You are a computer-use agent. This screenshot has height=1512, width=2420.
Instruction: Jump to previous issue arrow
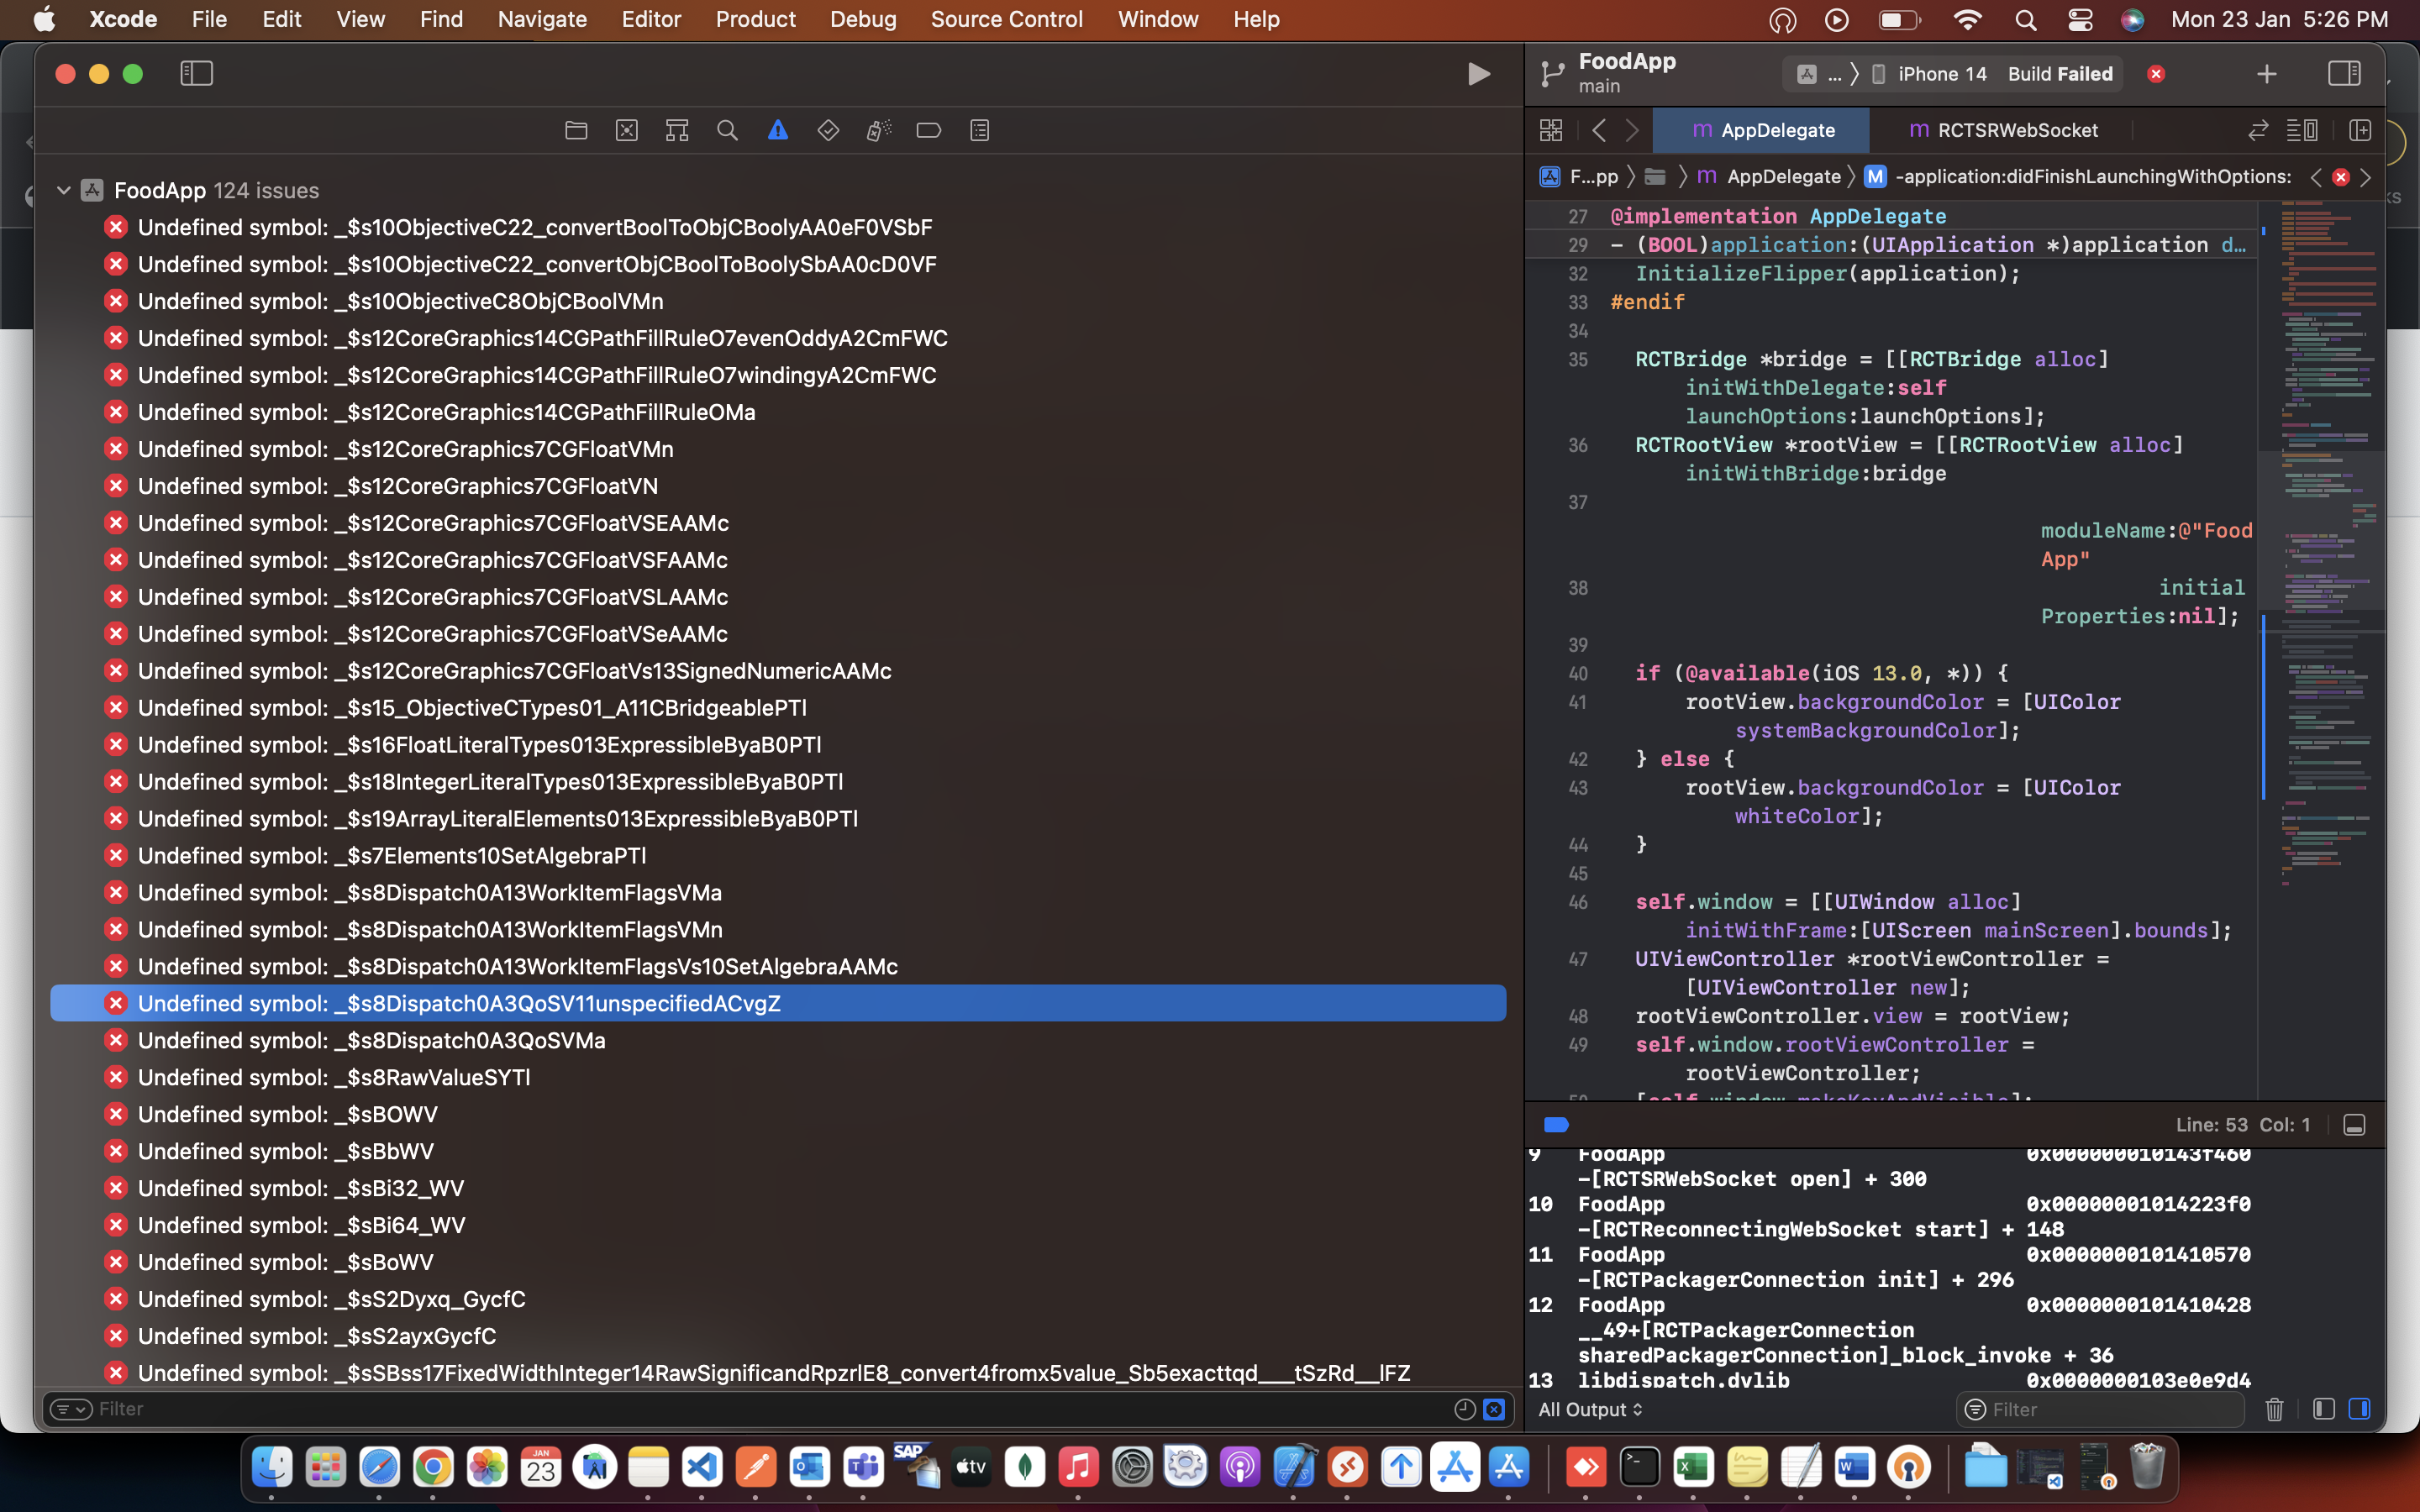(2316, 177)
